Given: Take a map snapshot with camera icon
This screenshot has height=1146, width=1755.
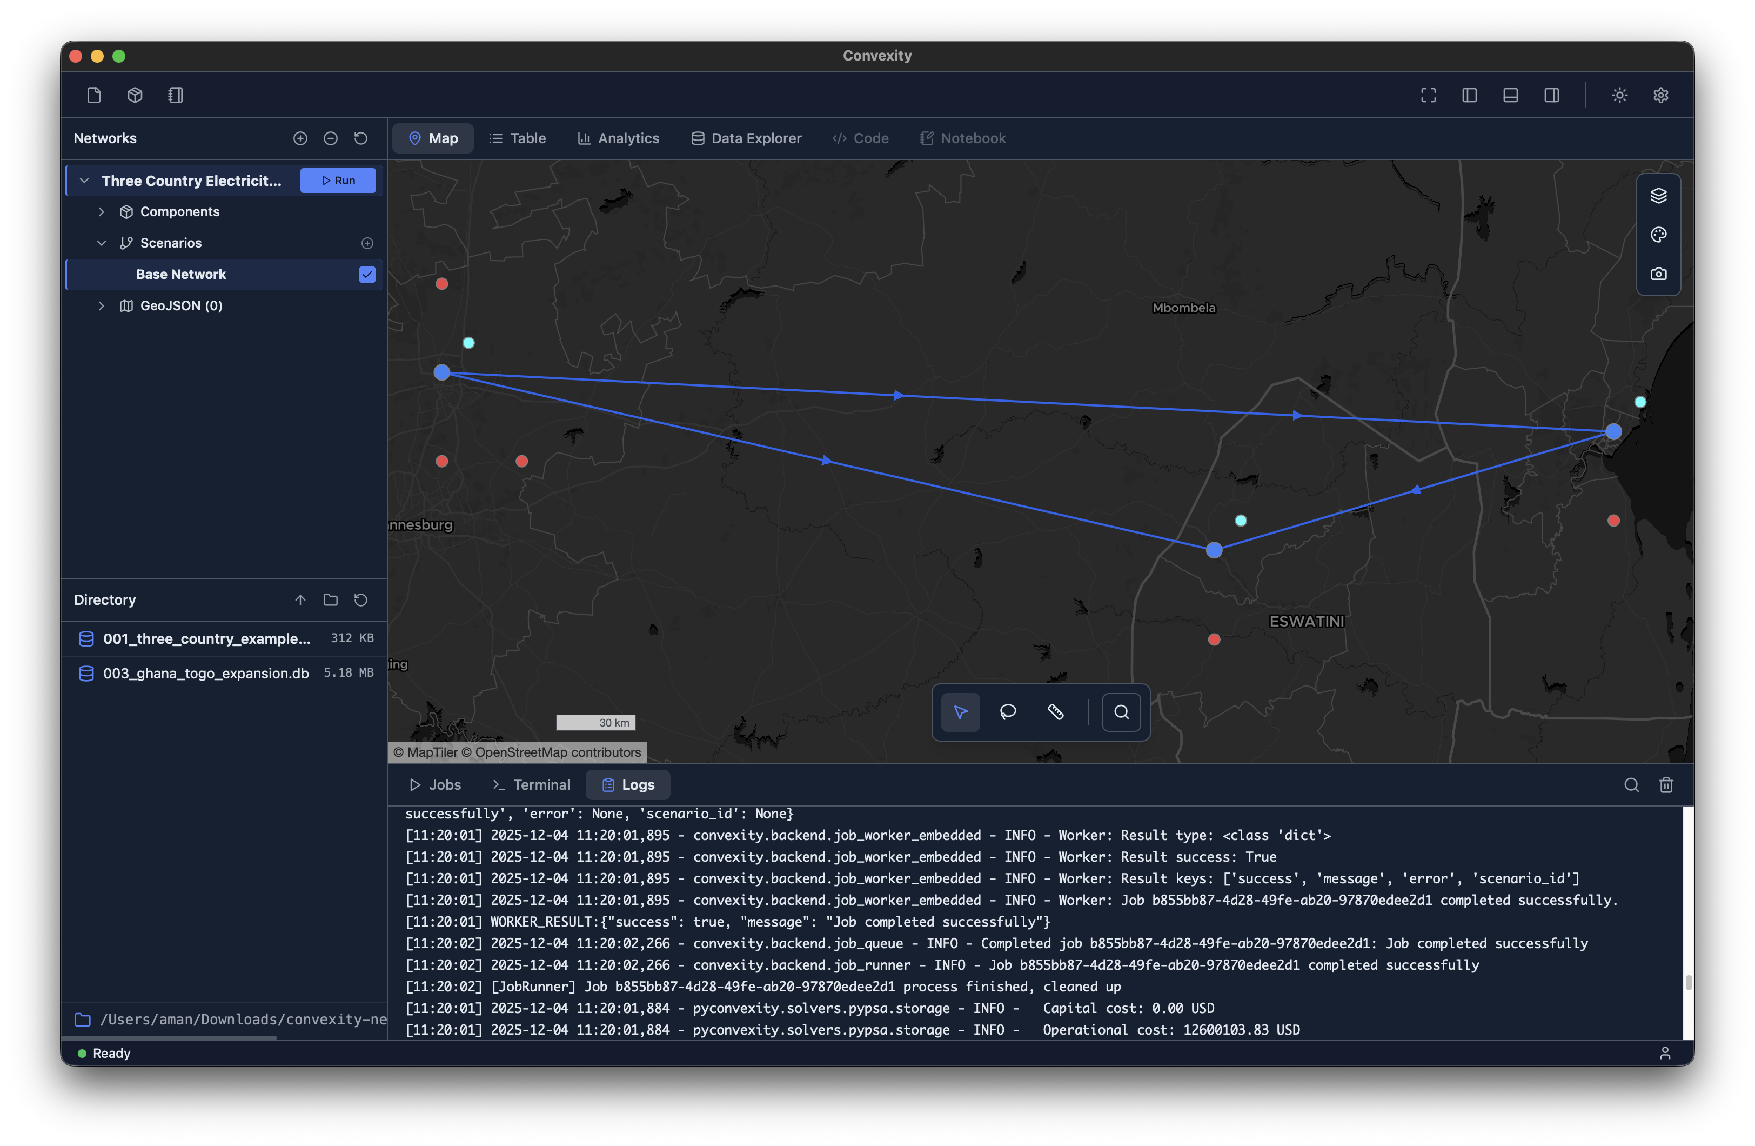Looking at the screenshot, I should [1658, 274].
